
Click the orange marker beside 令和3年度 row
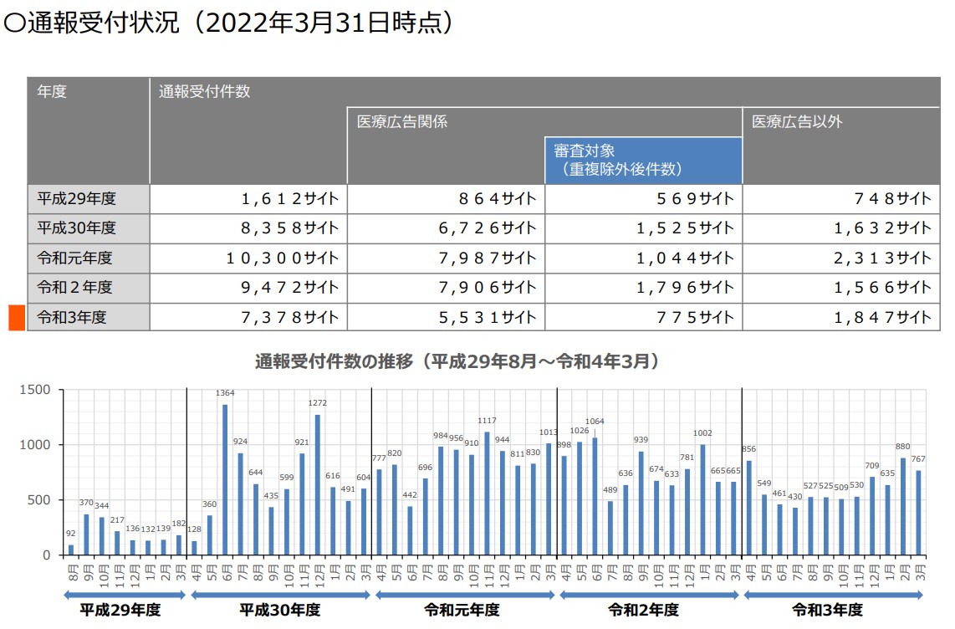(17, 318)
